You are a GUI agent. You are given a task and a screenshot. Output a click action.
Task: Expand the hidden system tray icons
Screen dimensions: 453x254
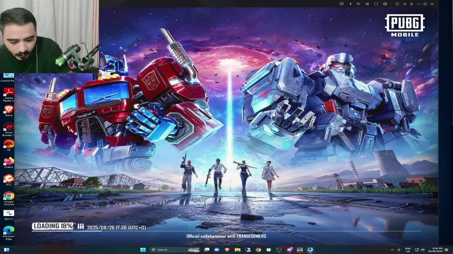(392, 250)
